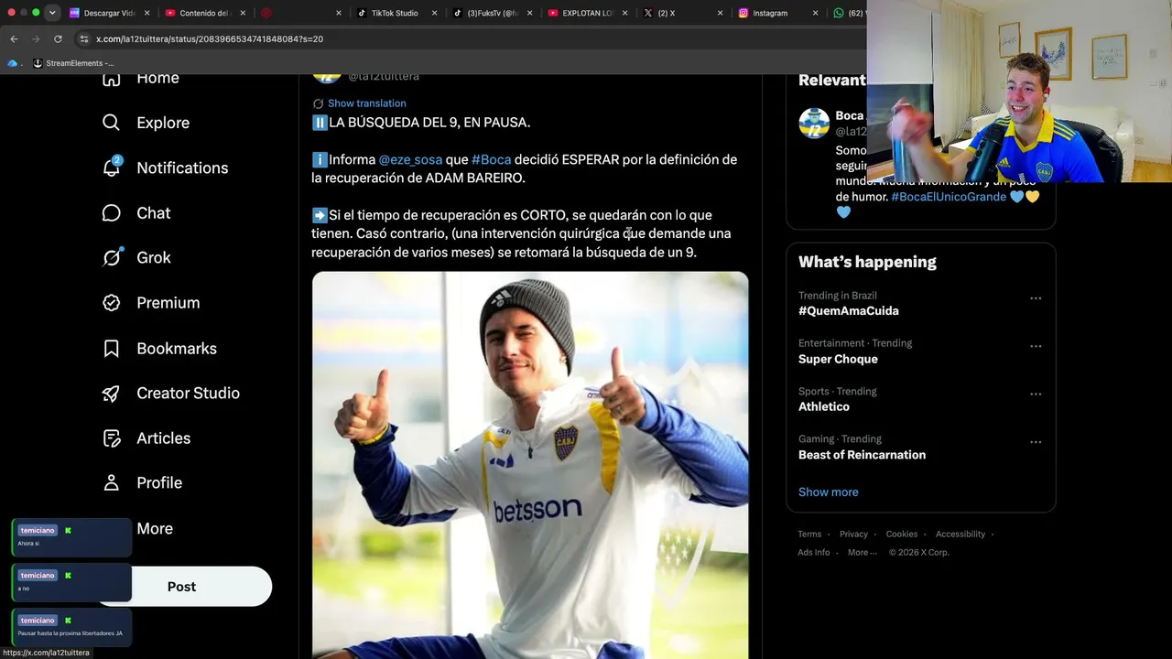Click the "© 2026 X Corp." footer text

pos(918,553)
